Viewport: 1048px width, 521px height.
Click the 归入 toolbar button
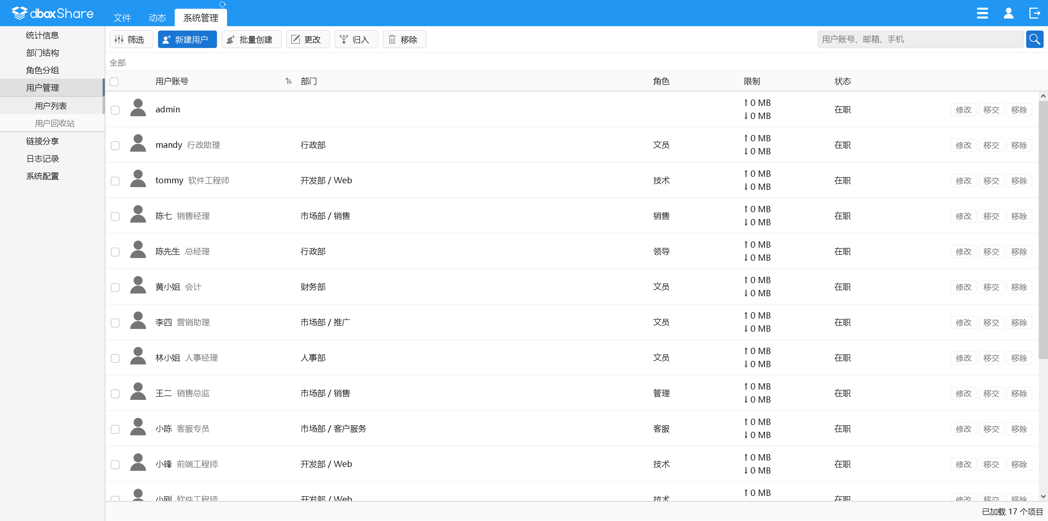[356, 40]
